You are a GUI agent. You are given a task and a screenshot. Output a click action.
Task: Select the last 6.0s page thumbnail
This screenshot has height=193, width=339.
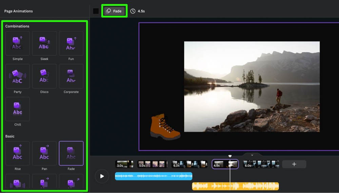tap(261, 164)
